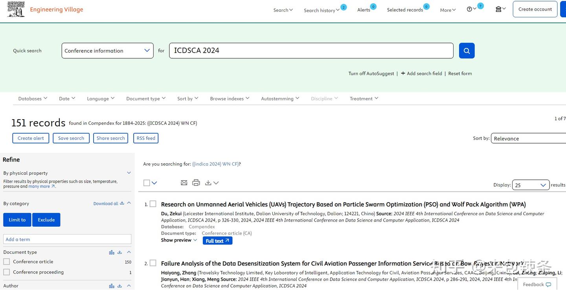This screenshot has width=566, height=290.
Task: Open Full text for the first record
Action: 217,240
